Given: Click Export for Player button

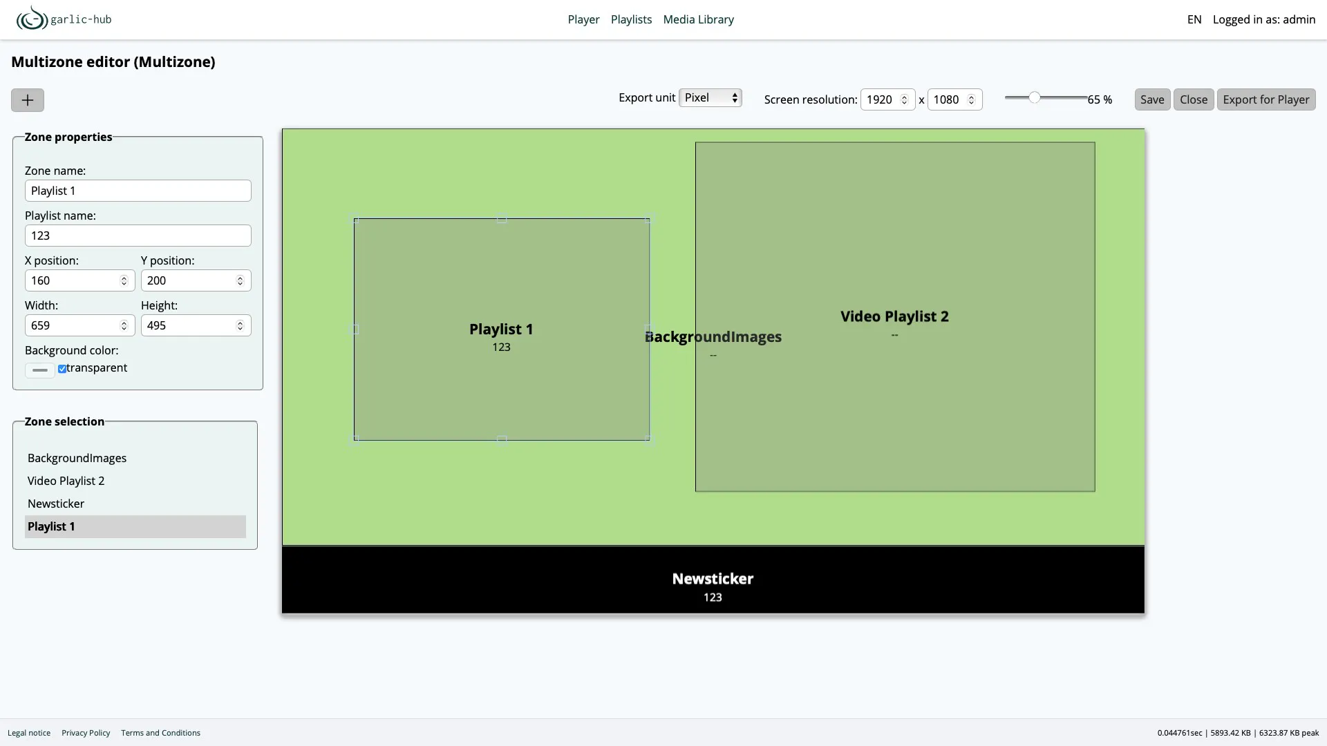Looking at the screenshot, I should tap(1266, 99).
